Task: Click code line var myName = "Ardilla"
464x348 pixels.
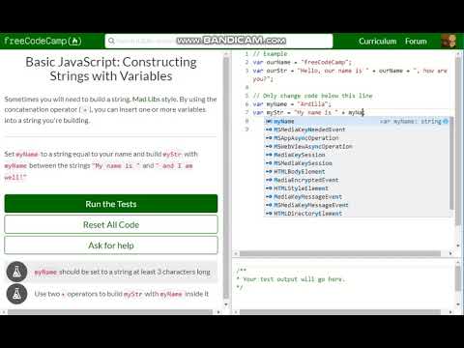Action: 292,104
